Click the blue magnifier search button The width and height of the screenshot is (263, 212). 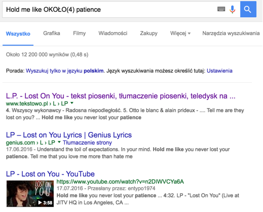coord(248,9)
